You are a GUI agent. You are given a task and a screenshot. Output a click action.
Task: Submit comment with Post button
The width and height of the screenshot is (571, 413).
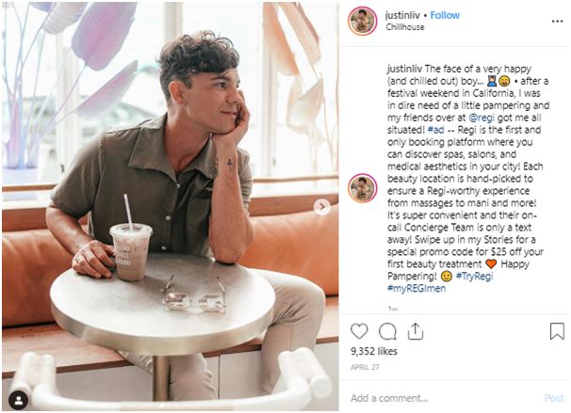(x=554, y=398)
